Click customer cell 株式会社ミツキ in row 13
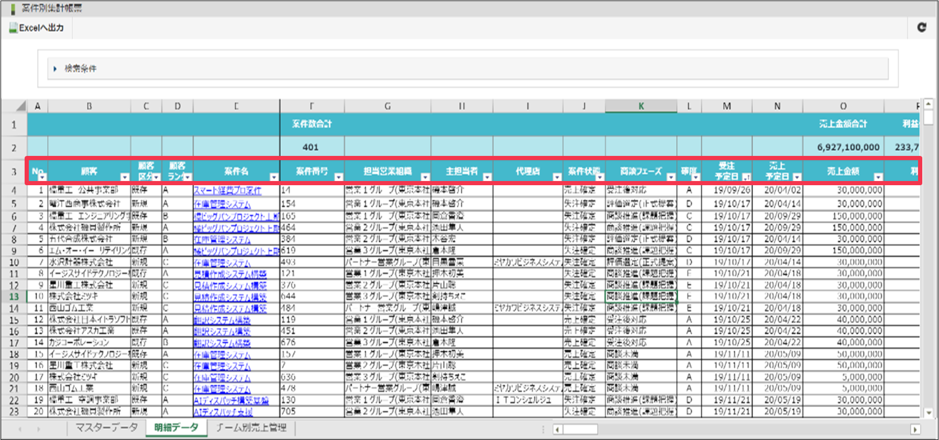 89,297
